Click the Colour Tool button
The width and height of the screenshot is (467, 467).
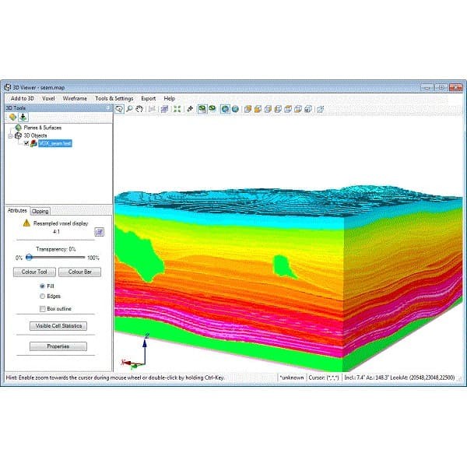point(34,272)
